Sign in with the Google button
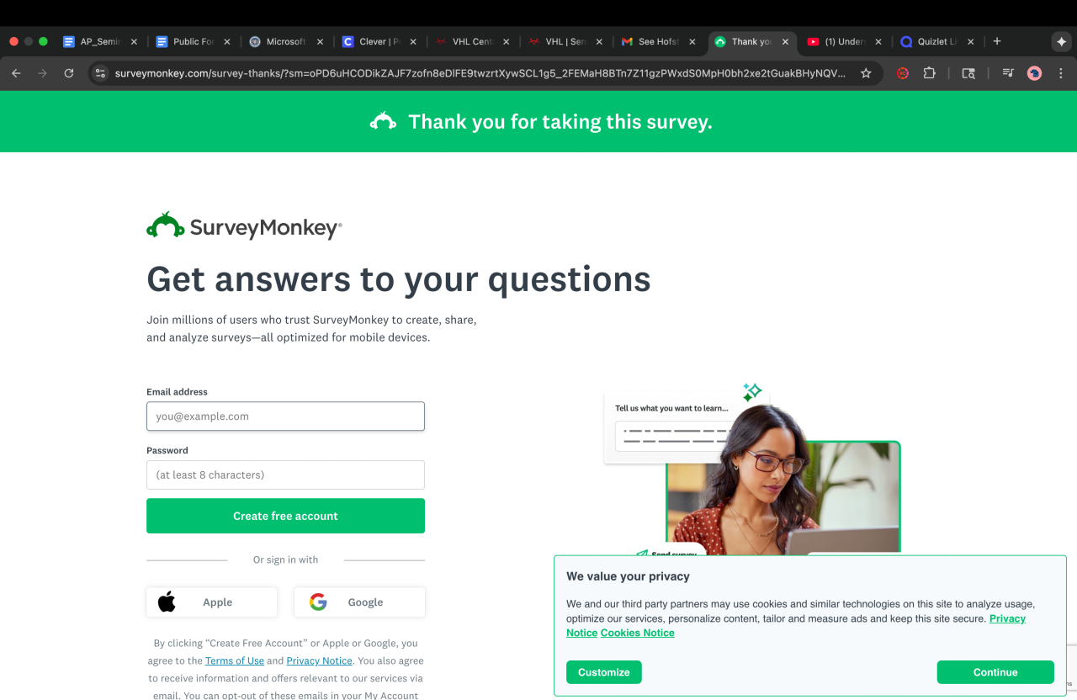The width and height of the screenshot is (1077, 700). coord(359,602)
